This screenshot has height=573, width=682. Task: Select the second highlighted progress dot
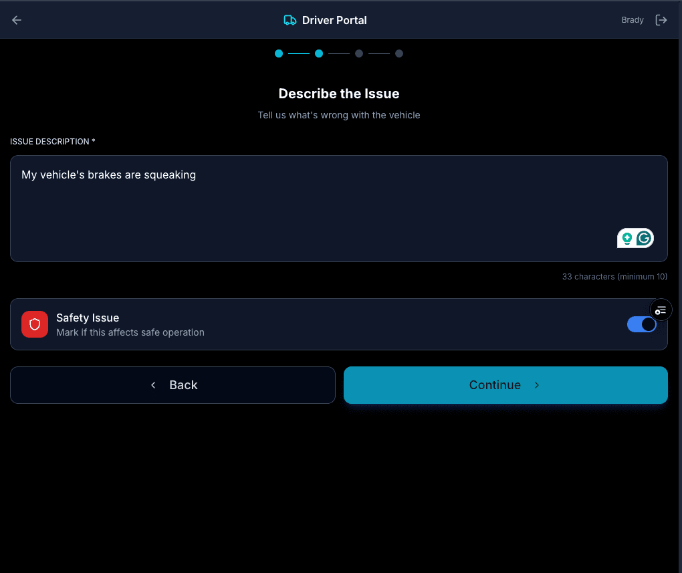319,53
